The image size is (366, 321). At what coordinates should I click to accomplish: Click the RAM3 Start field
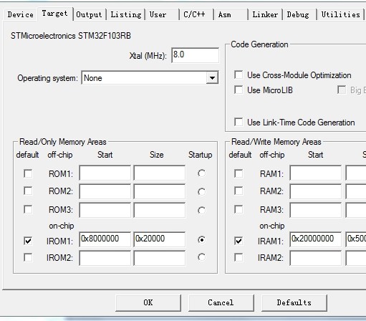tap(315, 210)
